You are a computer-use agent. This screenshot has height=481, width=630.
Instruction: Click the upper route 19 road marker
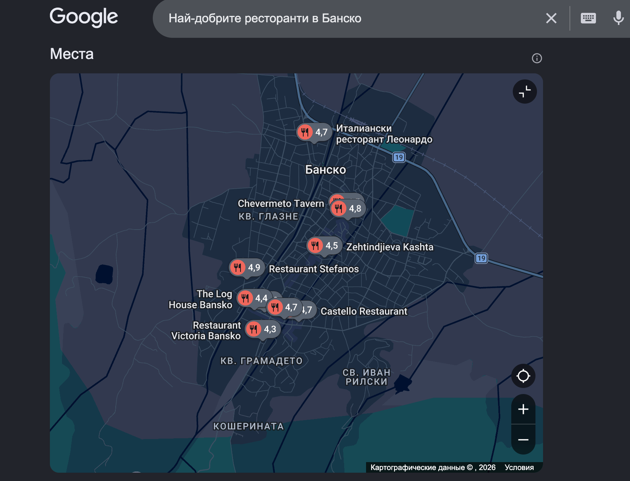pyautogui.click(x=399, y=157)
